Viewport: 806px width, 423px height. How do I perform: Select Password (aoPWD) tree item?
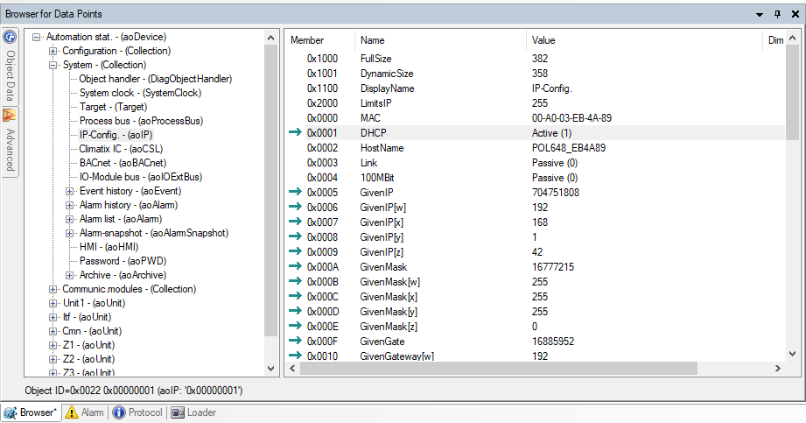click(123, 261)
